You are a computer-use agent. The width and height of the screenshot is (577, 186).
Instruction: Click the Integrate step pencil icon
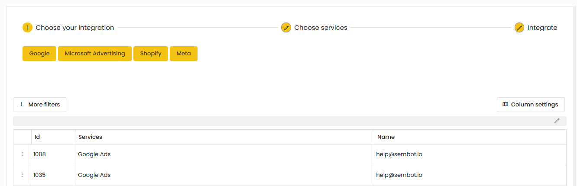(x=519, y=28)
